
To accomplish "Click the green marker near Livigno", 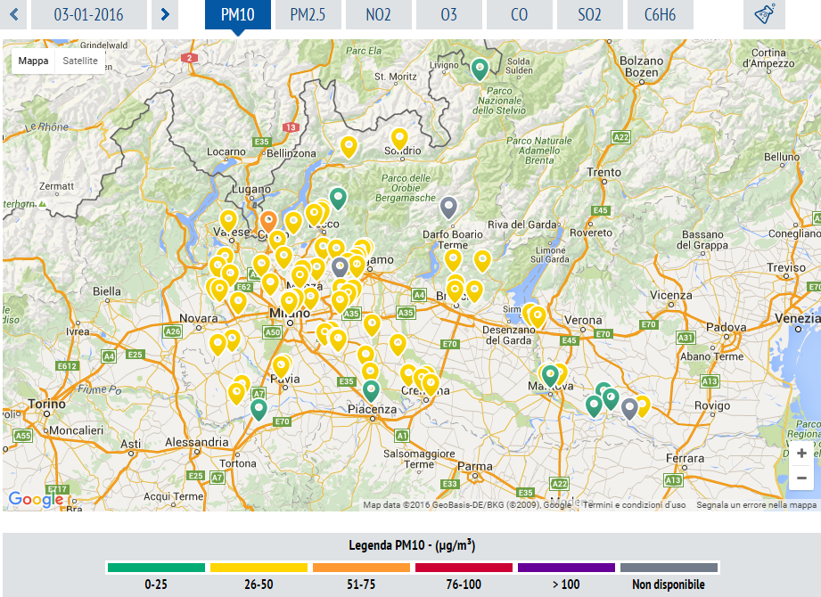I will pyautogui.click(x=480, y=67).
